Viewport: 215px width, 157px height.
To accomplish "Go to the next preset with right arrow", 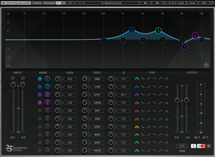I will (157, 3).
